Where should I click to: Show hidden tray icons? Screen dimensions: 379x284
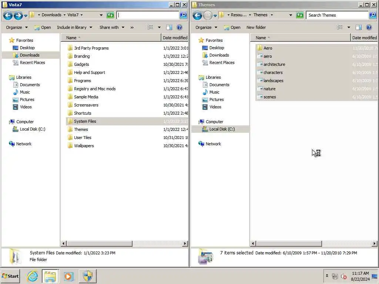tap(327, 275)
